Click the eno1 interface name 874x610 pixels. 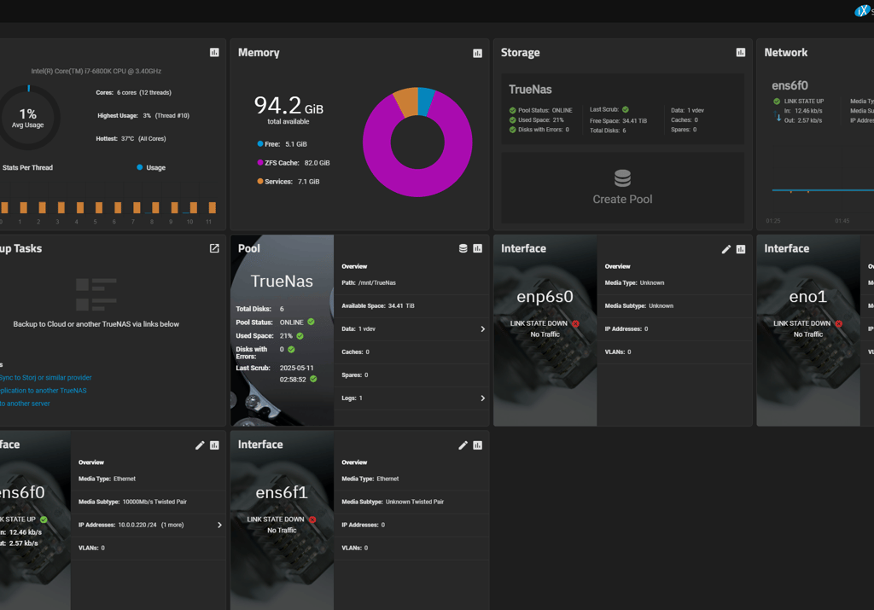pos(807,297)
